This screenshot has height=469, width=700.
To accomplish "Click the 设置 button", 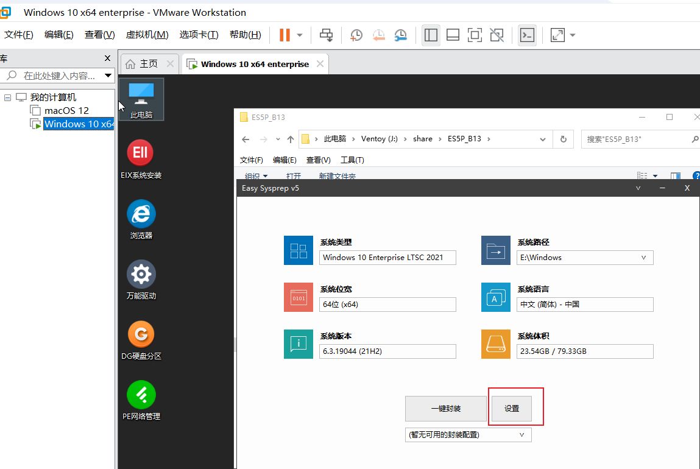I will coord(512,409).
